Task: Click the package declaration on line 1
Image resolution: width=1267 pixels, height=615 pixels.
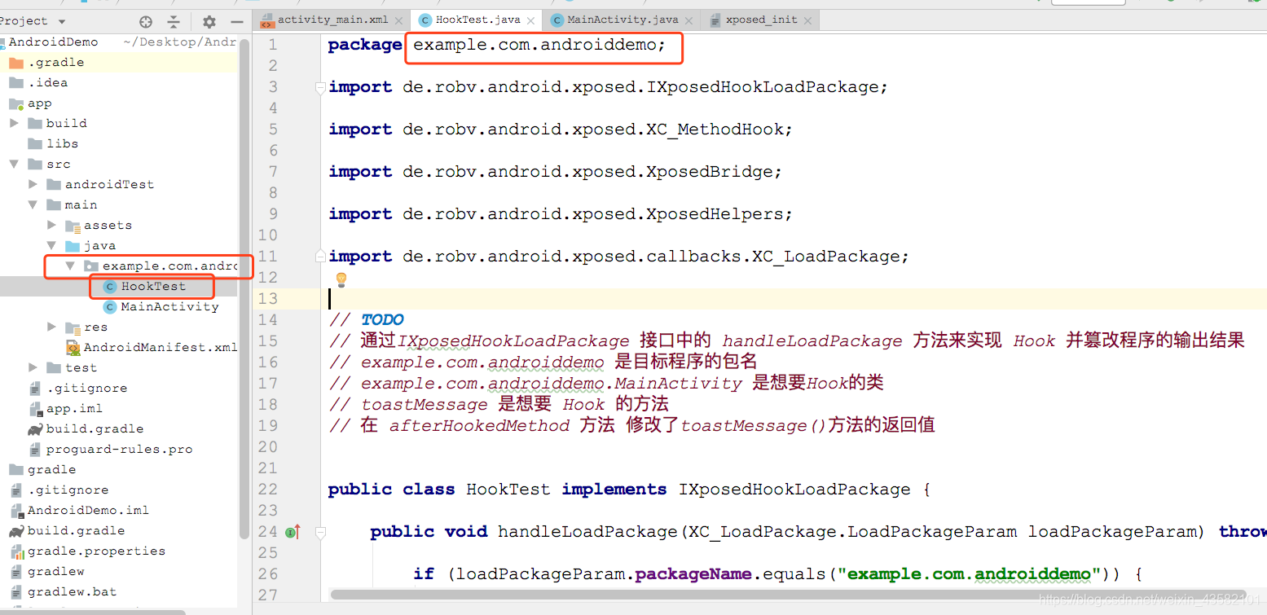Action: click(x=497, y=45)
